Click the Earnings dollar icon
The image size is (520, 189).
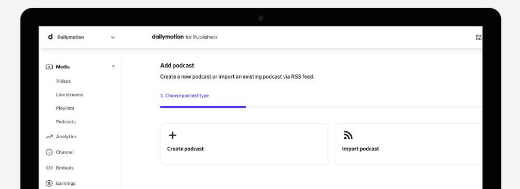(49, 183)
